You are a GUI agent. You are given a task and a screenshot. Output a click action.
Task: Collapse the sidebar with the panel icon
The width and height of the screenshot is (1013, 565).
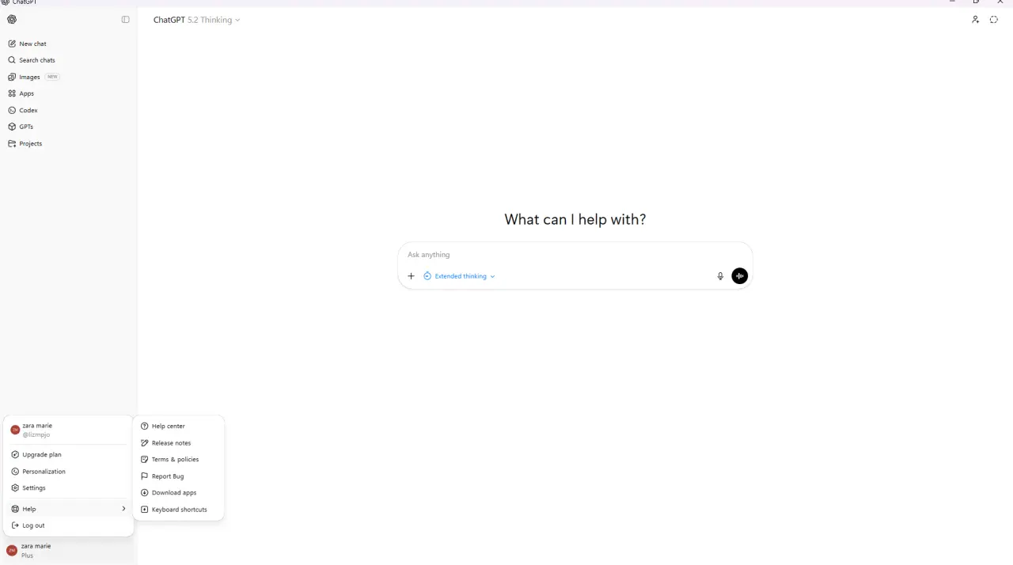[125, 20]
